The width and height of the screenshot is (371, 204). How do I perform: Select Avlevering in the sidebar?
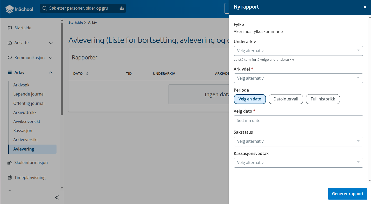[32, 149]
